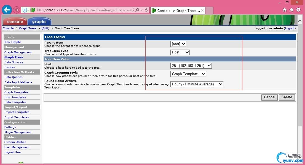
Task: Select the Console -> Graph Trees browser tab
Action: (x=178, y=10)
